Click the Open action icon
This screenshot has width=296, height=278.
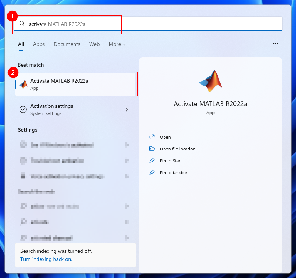click(152, 137)
